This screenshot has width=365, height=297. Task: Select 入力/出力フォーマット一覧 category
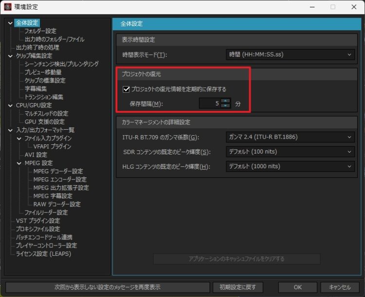[x=45, y=130]
